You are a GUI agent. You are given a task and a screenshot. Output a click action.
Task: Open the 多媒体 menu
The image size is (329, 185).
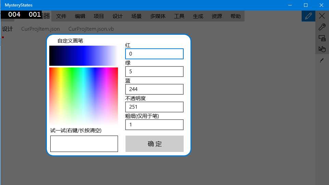point(158,16)
